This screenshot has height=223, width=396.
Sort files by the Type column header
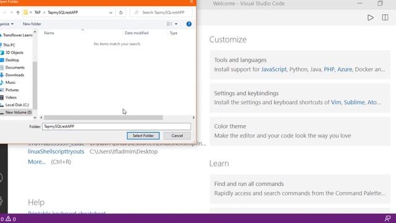(x=173, y=33)
